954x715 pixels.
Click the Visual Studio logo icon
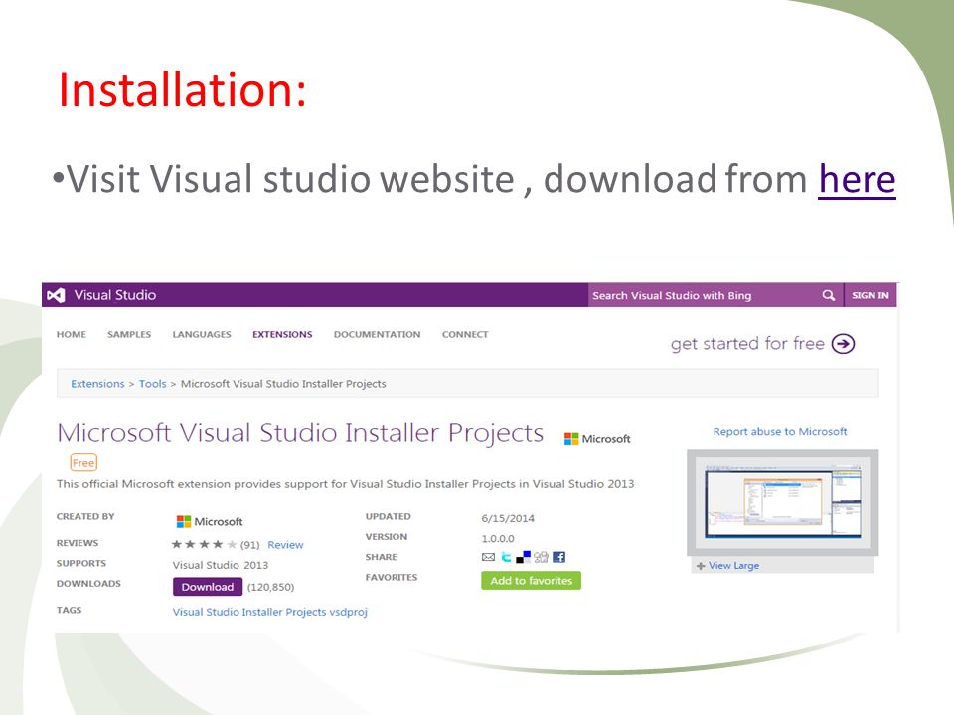pos(56,296)
